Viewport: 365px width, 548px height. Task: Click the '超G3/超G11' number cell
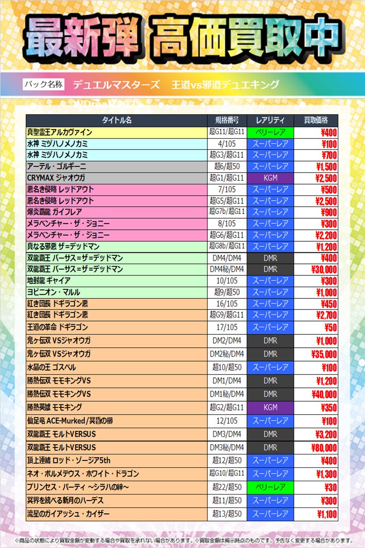(227, 155)
